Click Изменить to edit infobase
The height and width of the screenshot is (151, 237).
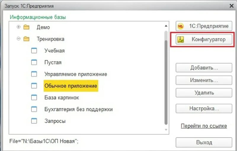204,80
